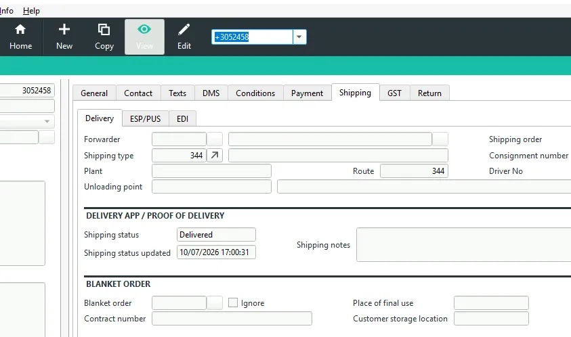Screen dimensions: 571x337
Task: Click the Shipping type description field
Action: pyautogui.click(x=338, y=156)
